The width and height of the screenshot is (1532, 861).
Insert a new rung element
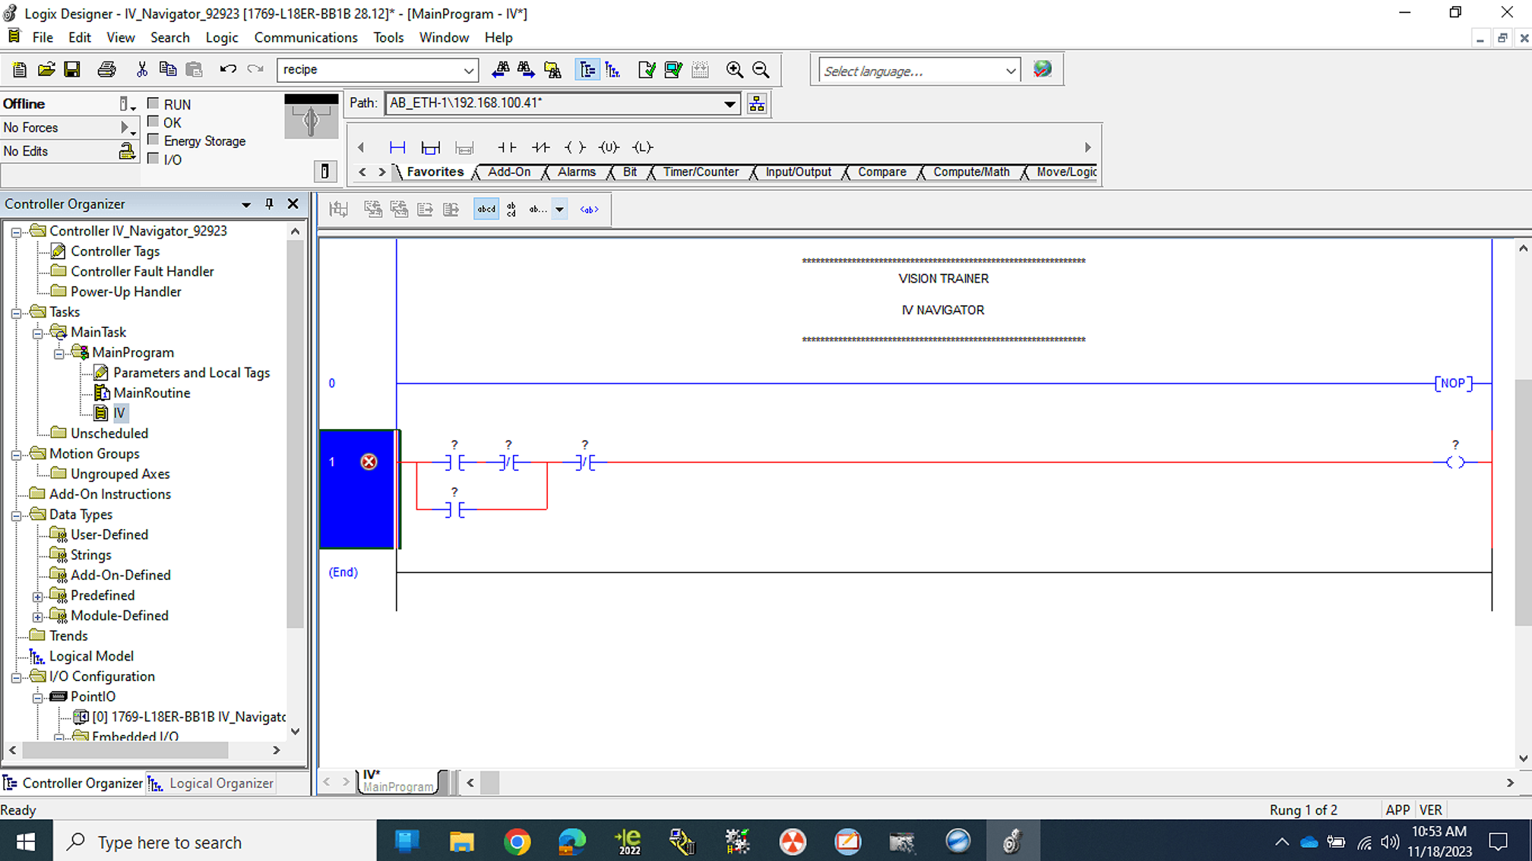pos(397,147)
